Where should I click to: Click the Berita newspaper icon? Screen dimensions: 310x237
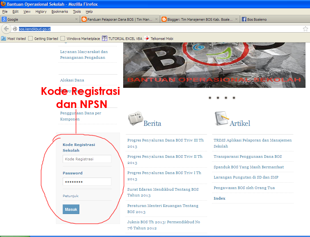point(136,118)
